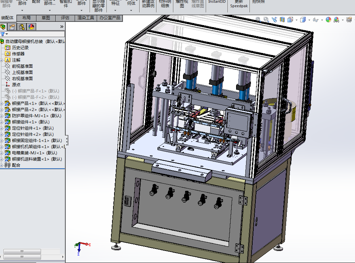Expand the 配合 mates folder

[2, 165]
